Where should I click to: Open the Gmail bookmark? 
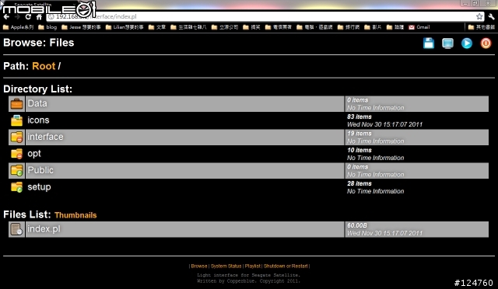click(419, 27)
